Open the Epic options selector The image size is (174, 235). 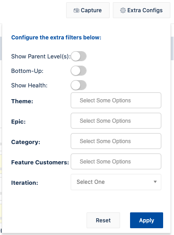coord(116,121)
